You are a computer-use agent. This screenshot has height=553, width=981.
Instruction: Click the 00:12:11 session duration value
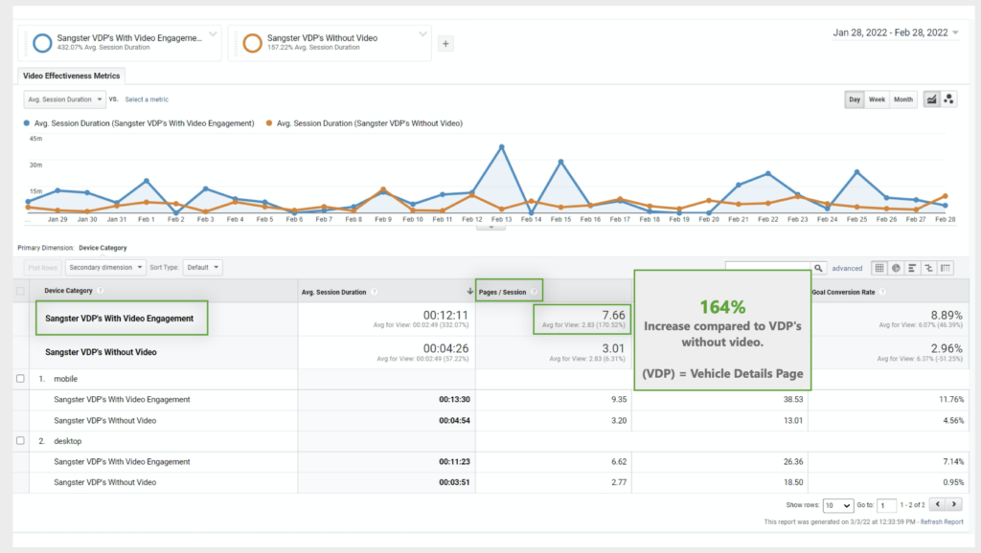click(445, 315)
